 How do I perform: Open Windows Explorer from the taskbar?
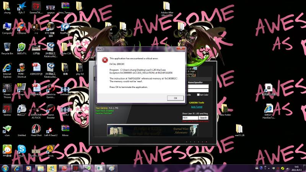[x=41, y=168]
